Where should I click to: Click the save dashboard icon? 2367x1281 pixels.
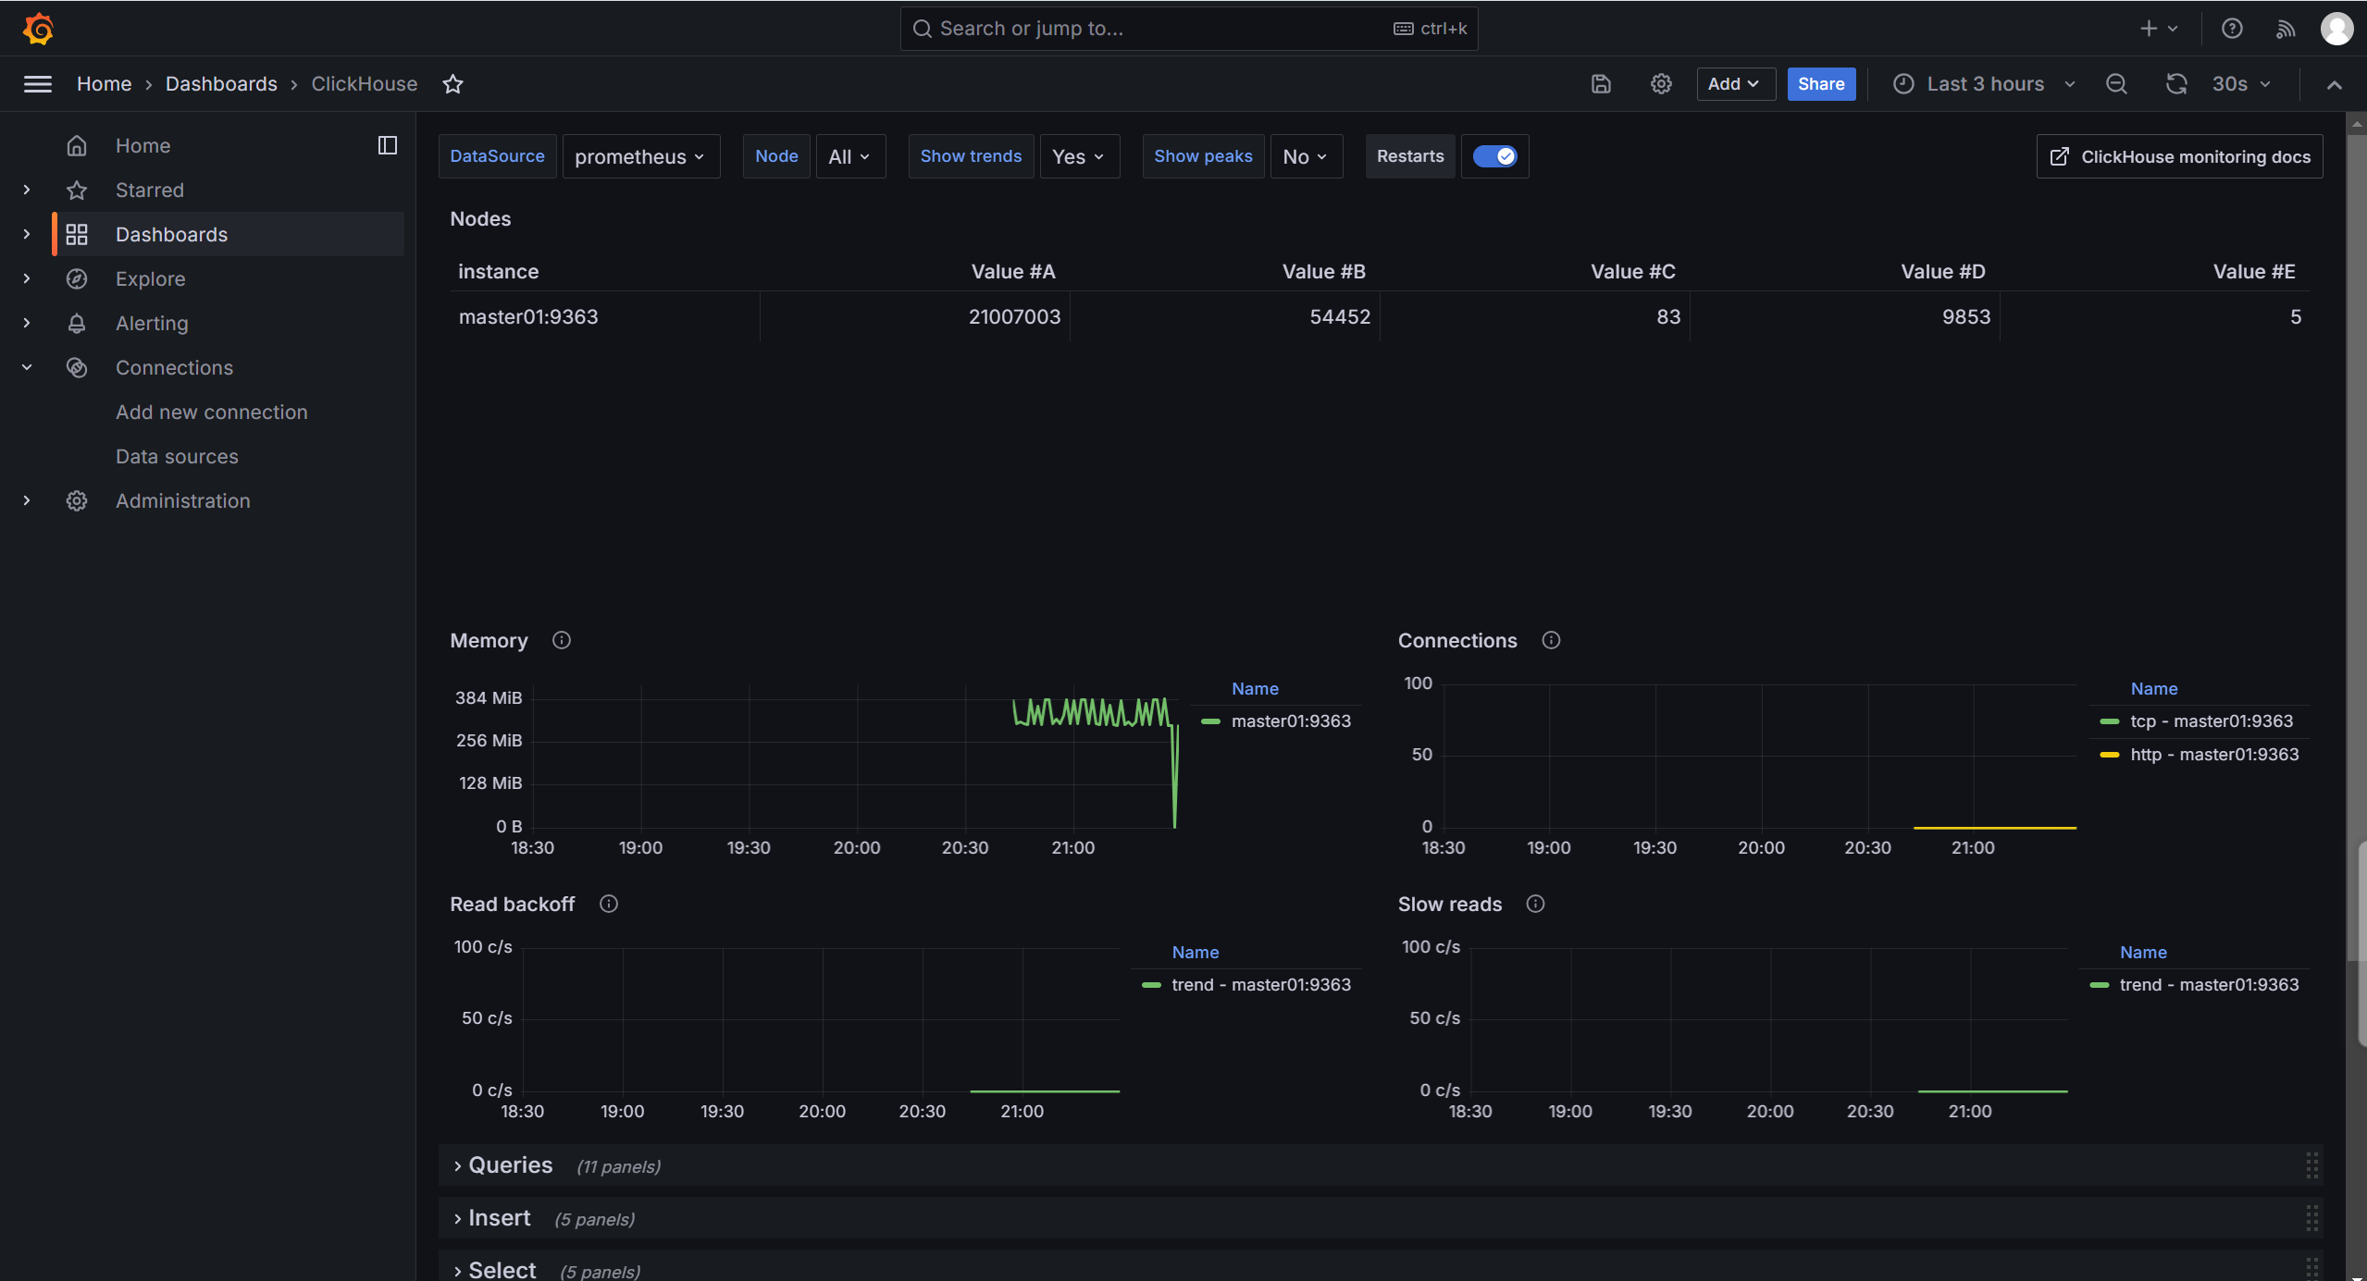point(1601,84)
